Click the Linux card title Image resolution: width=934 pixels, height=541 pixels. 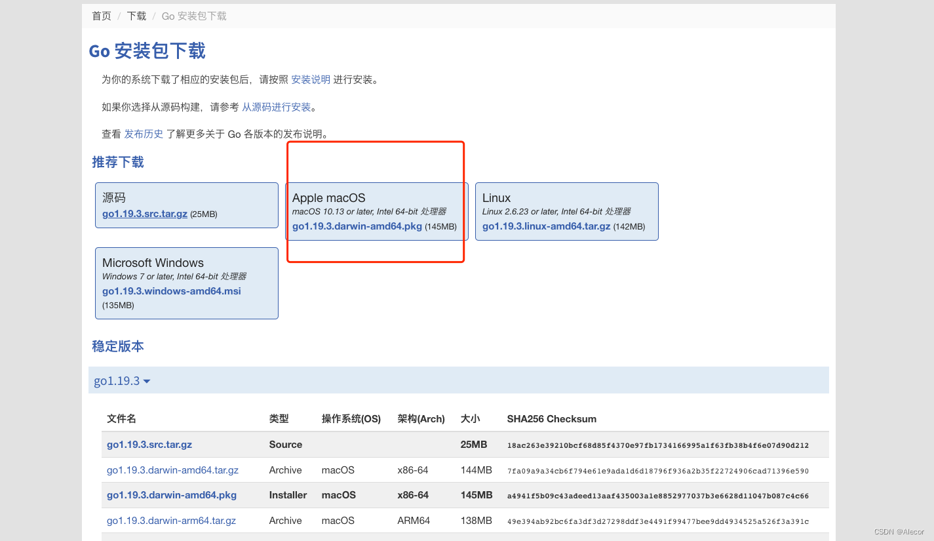coord(496,198)
